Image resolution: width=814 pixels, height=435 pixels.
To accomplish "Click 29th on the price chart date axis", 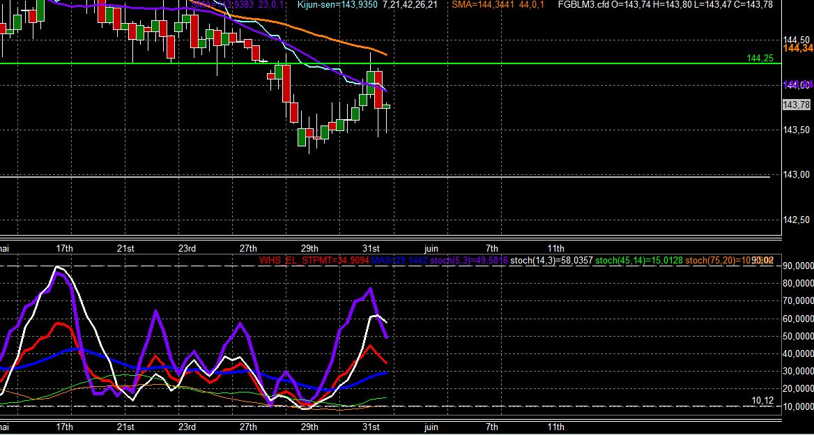I will tap(309, 248).
